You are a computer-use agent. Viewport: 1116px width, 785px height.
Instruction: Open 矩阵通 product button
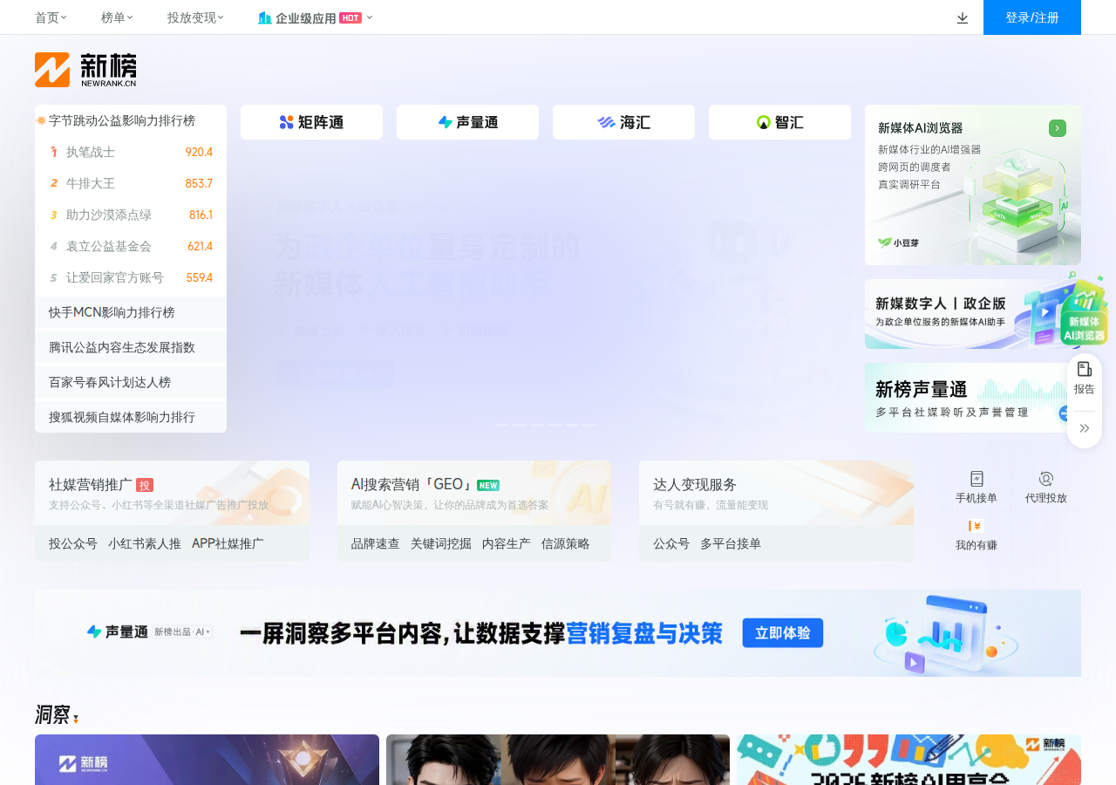311,122
